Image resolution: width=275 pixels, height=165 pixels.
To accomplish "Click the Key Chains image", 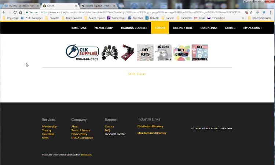I will coord(181,53).
